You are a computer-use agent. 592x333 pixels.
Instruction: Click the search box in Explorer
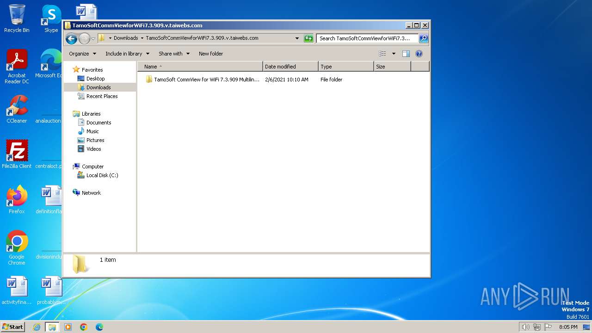tap(367, 38)
